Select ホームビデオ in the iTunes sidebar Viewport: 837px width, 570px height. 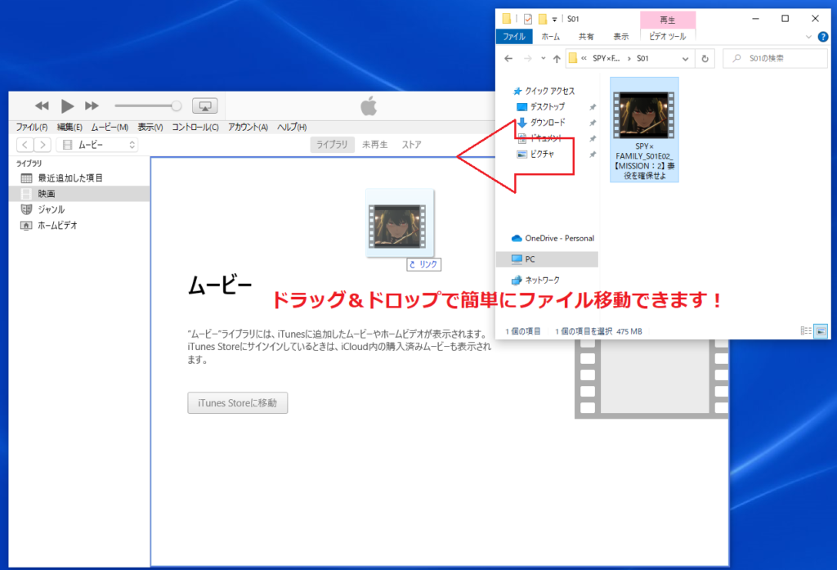click(x=79, y=226)
